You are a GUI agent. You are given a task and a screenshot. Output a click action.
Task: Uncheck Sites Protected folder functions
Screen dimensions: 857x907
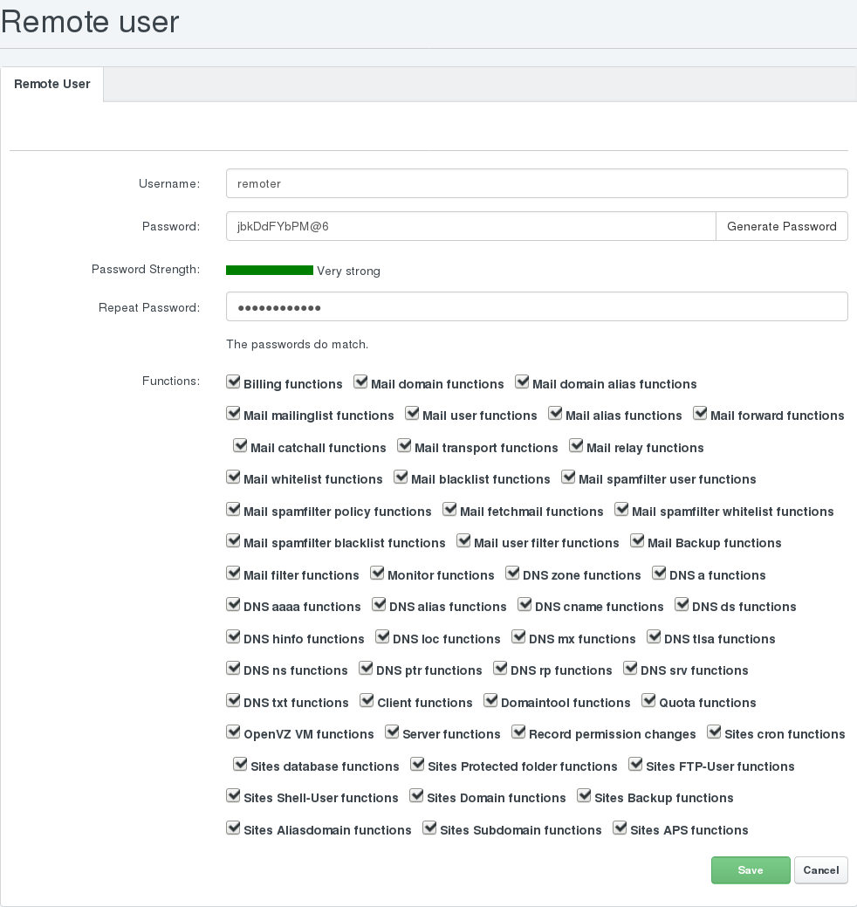[417, 764]
